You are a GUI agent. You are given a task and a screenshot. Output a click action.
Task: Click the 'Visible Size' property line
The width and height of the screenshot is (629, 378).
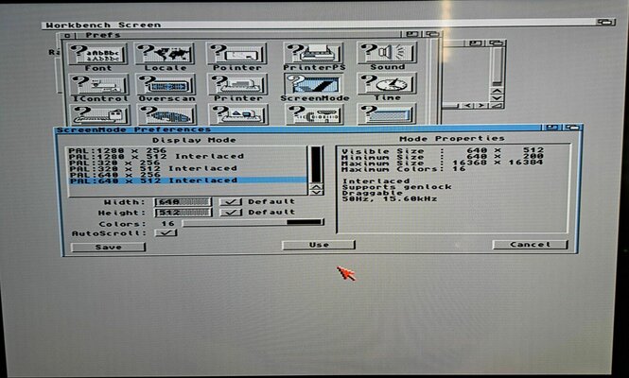[443, 150]
